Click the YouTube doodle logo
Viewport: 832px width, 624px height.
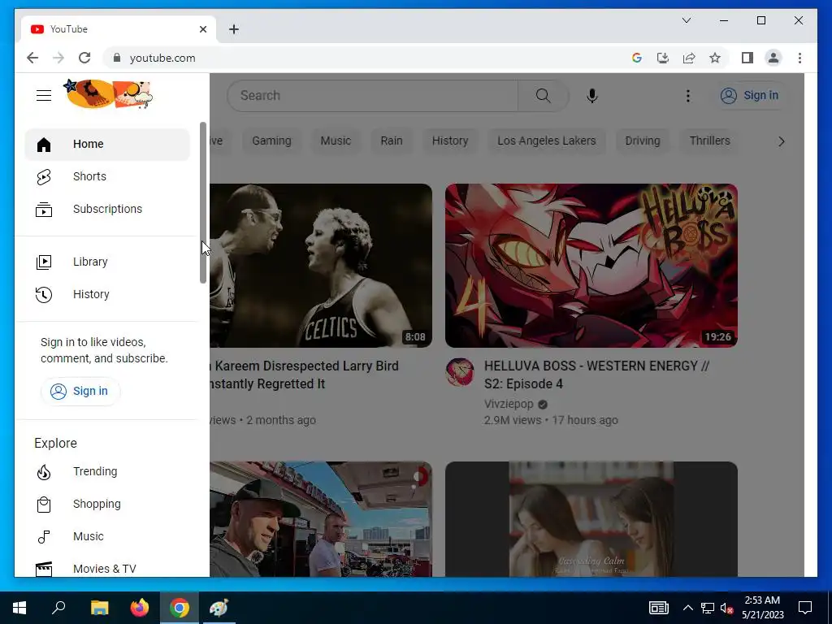[108, 94]
